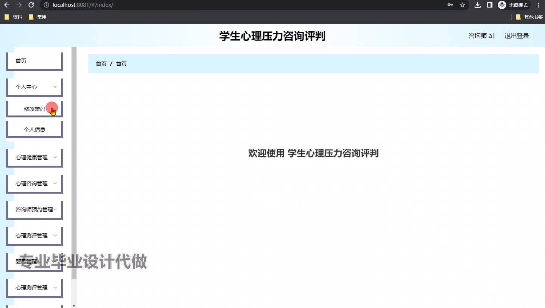Open the 个人信息 submenu item
The image size is (545, 308).
click(34, 129)
